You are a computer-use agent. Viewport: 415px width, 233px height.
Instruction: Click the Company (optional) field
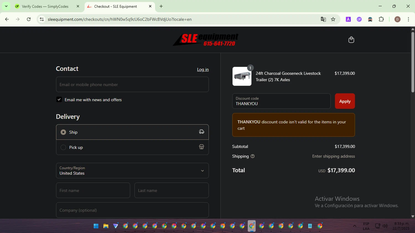tap(132, 210)
